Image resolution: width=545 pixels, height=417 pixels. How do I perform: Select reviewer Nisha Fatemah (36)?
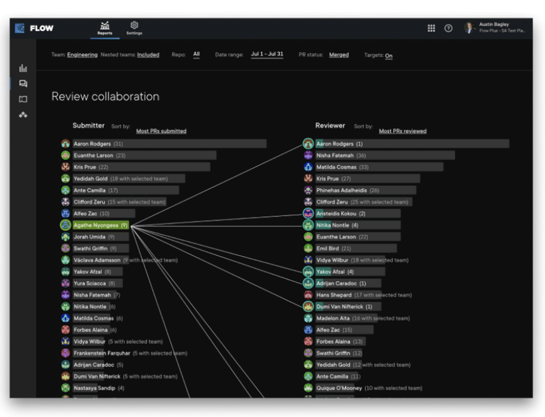coord(385,156)
